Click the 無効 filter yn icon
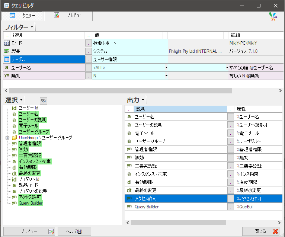285x237 pixels. point(7,76)
